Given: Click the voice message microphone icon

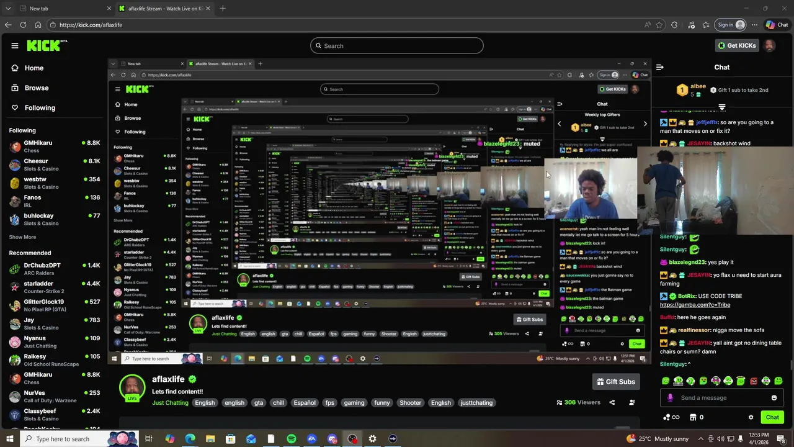Looking at the screenshot, I should click(x=670, y=398).
